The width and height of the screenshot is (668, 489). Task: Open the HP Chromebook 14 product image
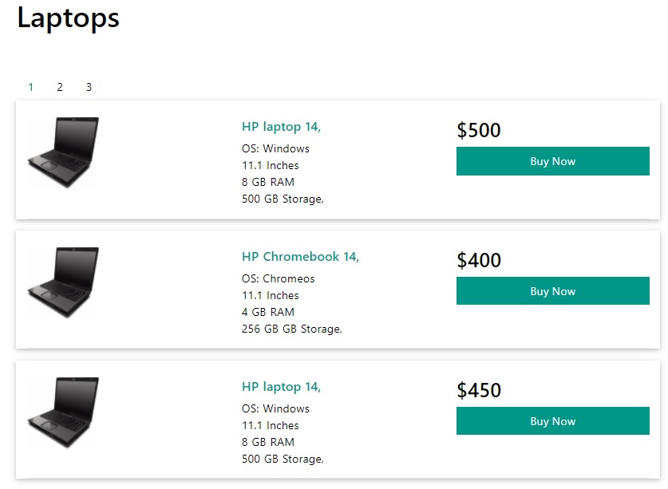(63, 282)
